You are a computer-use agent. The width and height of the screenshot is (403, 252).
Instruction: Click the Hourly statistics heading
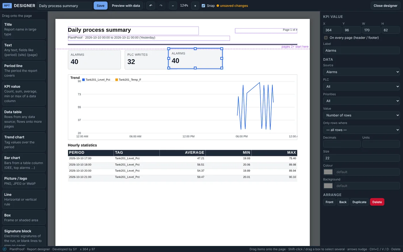82,145
